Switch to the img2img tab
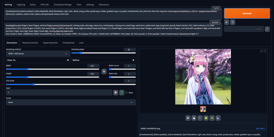Viewport: 274px width, 137px height. (x=21, y=5)
